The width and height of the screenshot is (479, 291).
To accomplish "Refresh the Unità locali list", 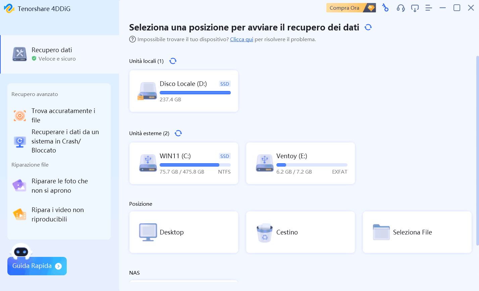I will pyautogui.click(x=173, y=61).
